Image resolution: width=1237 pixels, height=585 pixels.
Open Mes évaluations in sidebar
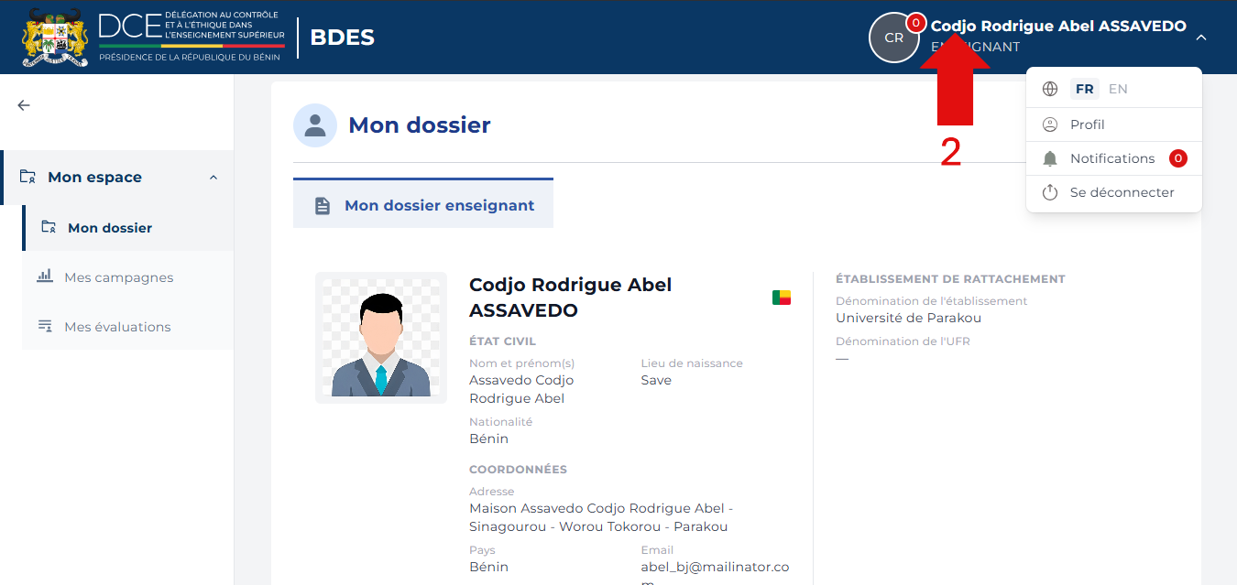128,326
